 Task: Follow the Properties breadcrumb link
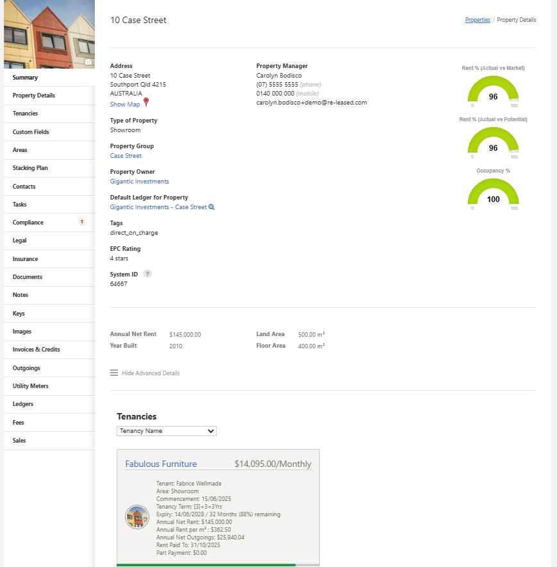(x=478, y=20)
